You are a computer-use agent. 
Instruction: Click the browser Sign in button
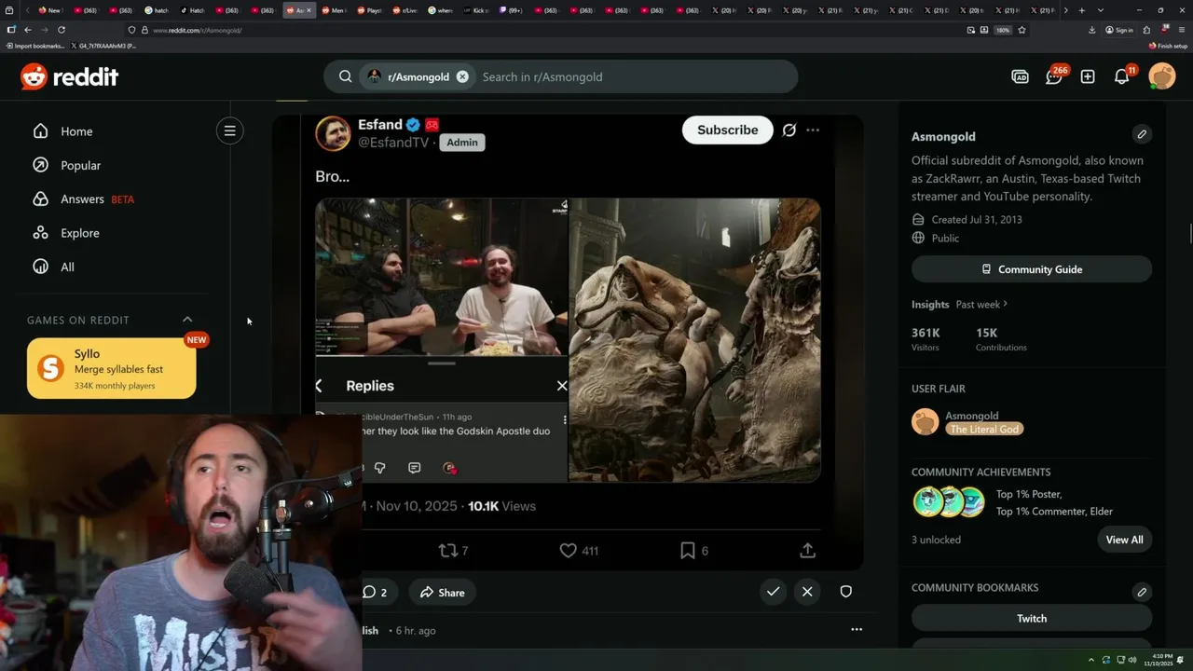pos(1119,30)
